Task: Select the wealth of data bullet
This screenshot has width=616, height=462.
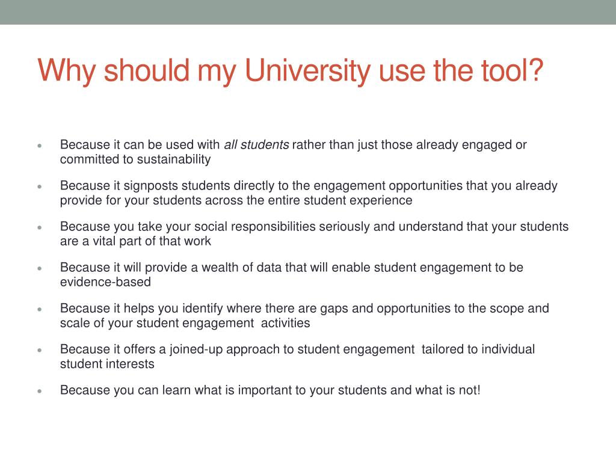Action: [292, 274]
